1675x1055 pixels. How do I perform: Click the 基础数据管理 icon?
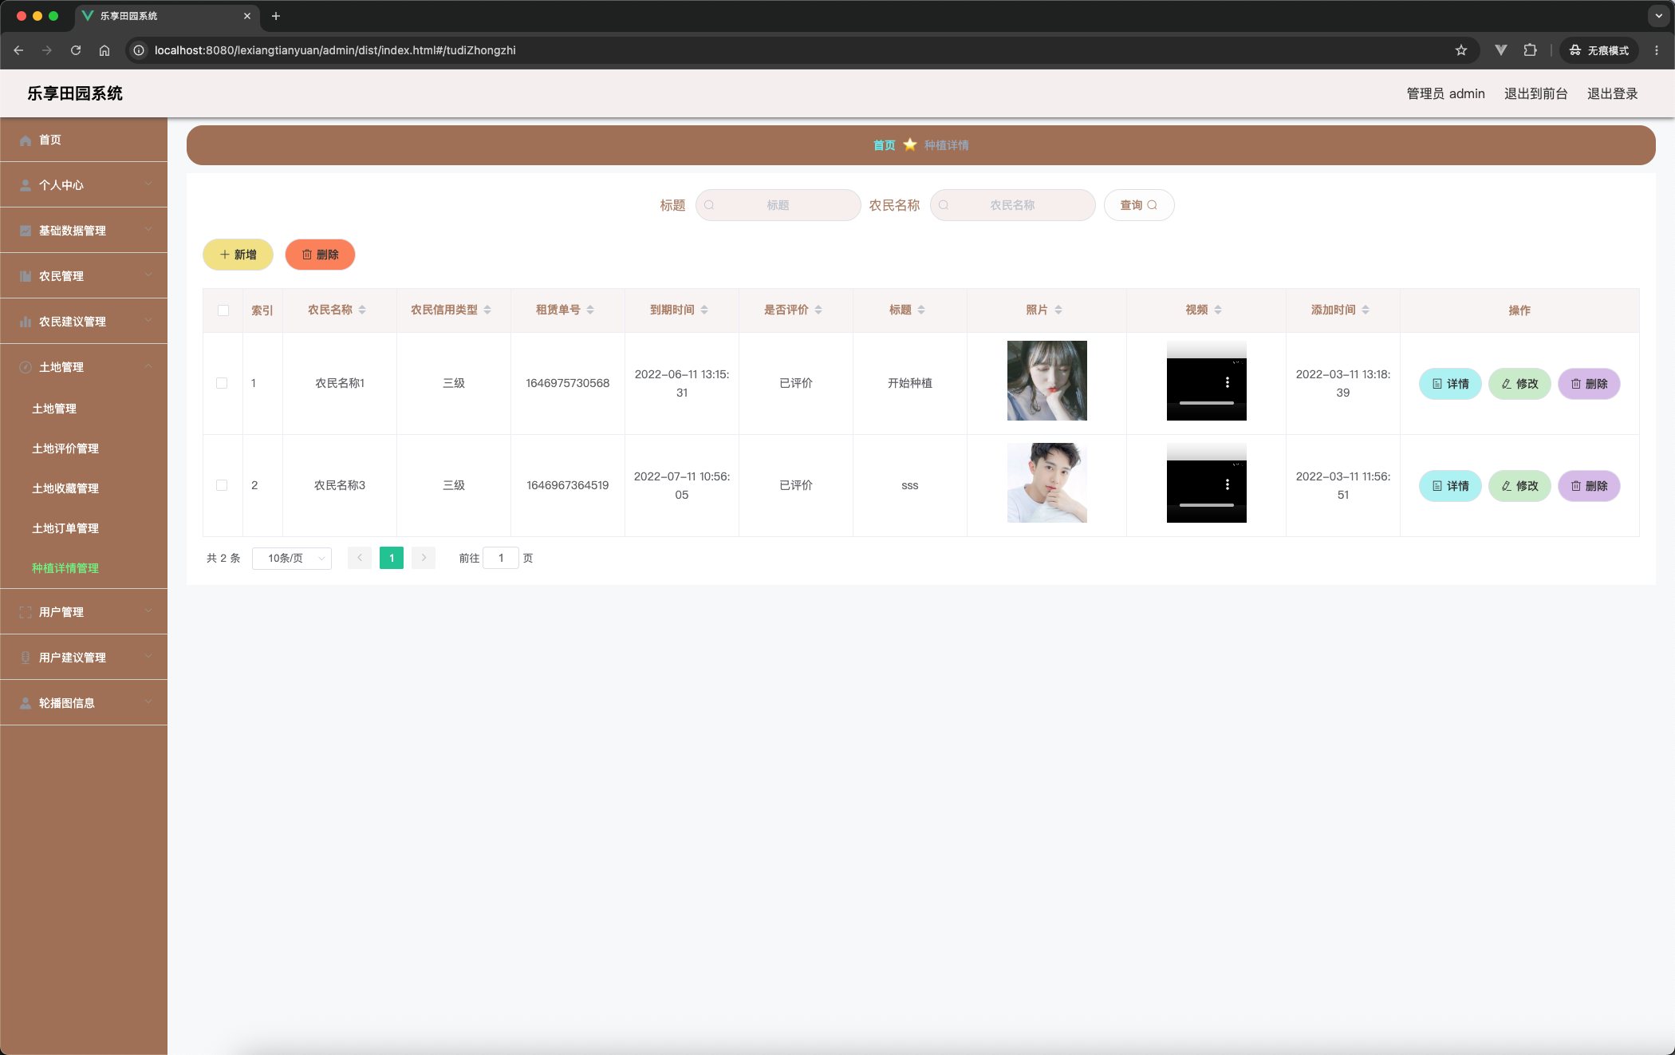point(26,231)
